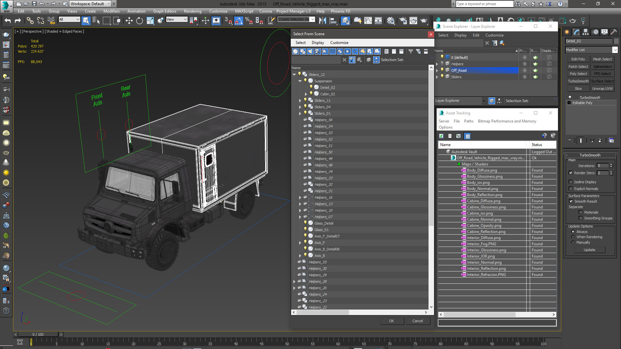621x349 pixels.
Task: Open the Bitmap Performance and Memory menu
Action: tap(507, 121)
